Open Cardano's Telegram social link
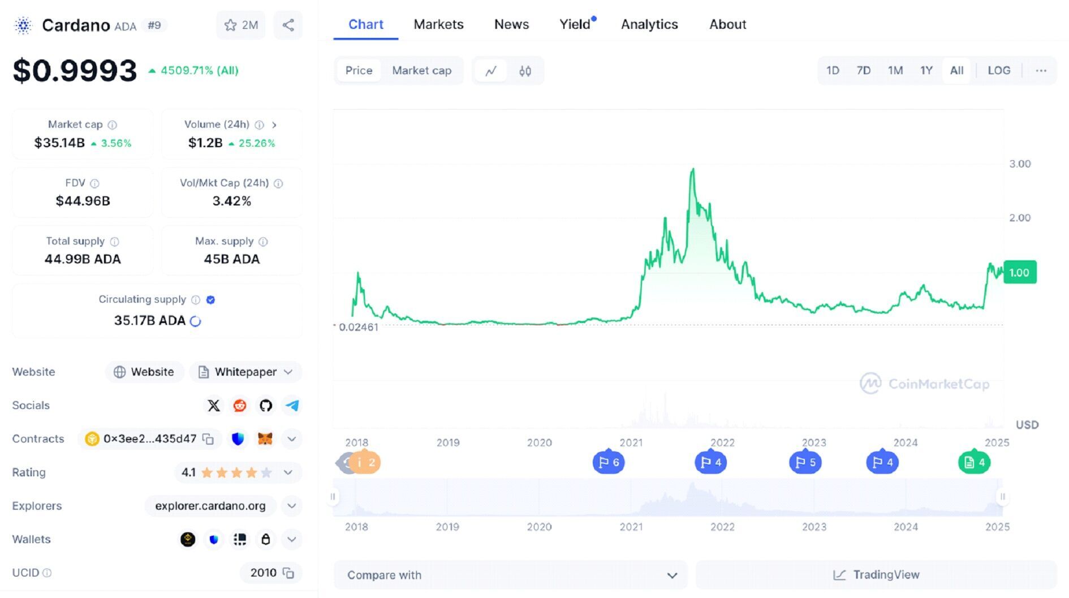The height and width of the screenshot is (598, 1069). pyautogui.click(x=292, y=405)
